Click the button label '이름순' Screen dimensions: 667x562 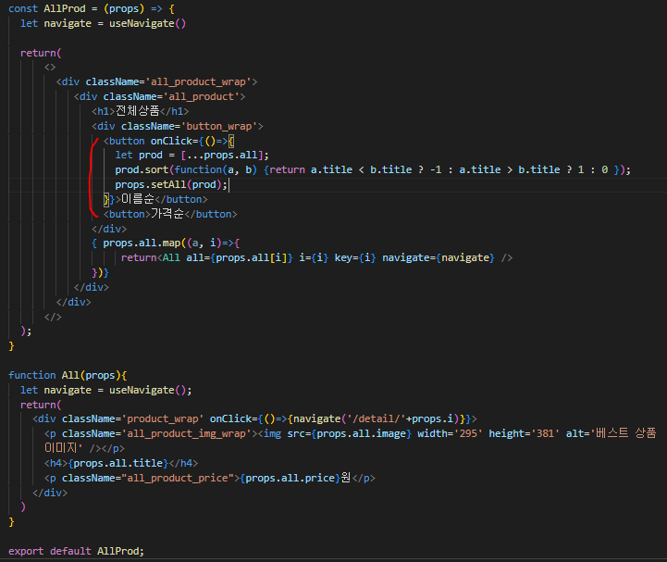(x=138, y=199)
